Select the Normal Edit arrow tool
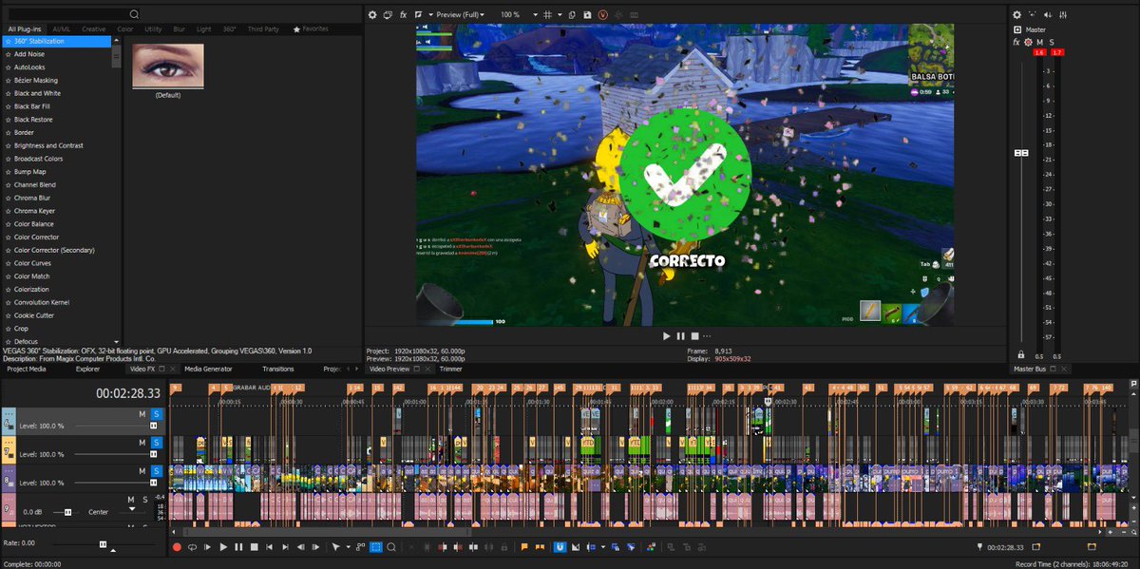The image size is (1140, 569). coord(336,547)
